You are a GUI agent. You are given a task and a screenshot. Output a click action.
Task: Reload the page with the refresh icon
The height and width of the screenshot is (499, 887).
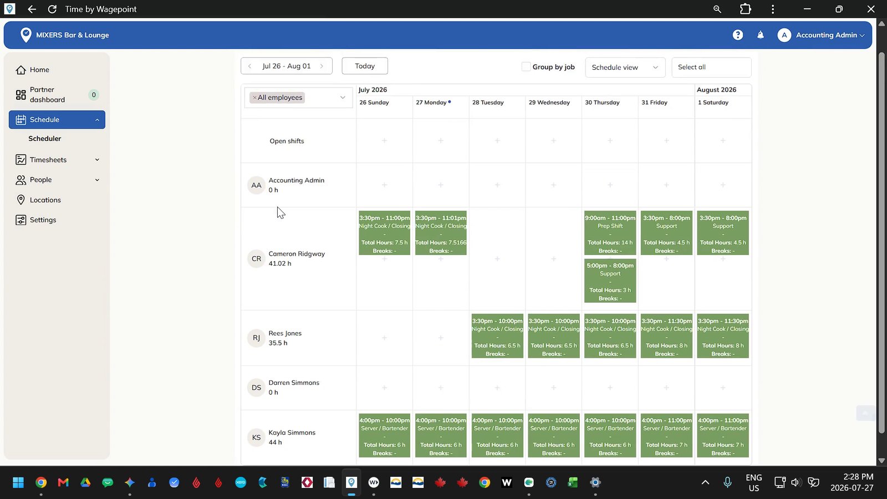(52, 9)
